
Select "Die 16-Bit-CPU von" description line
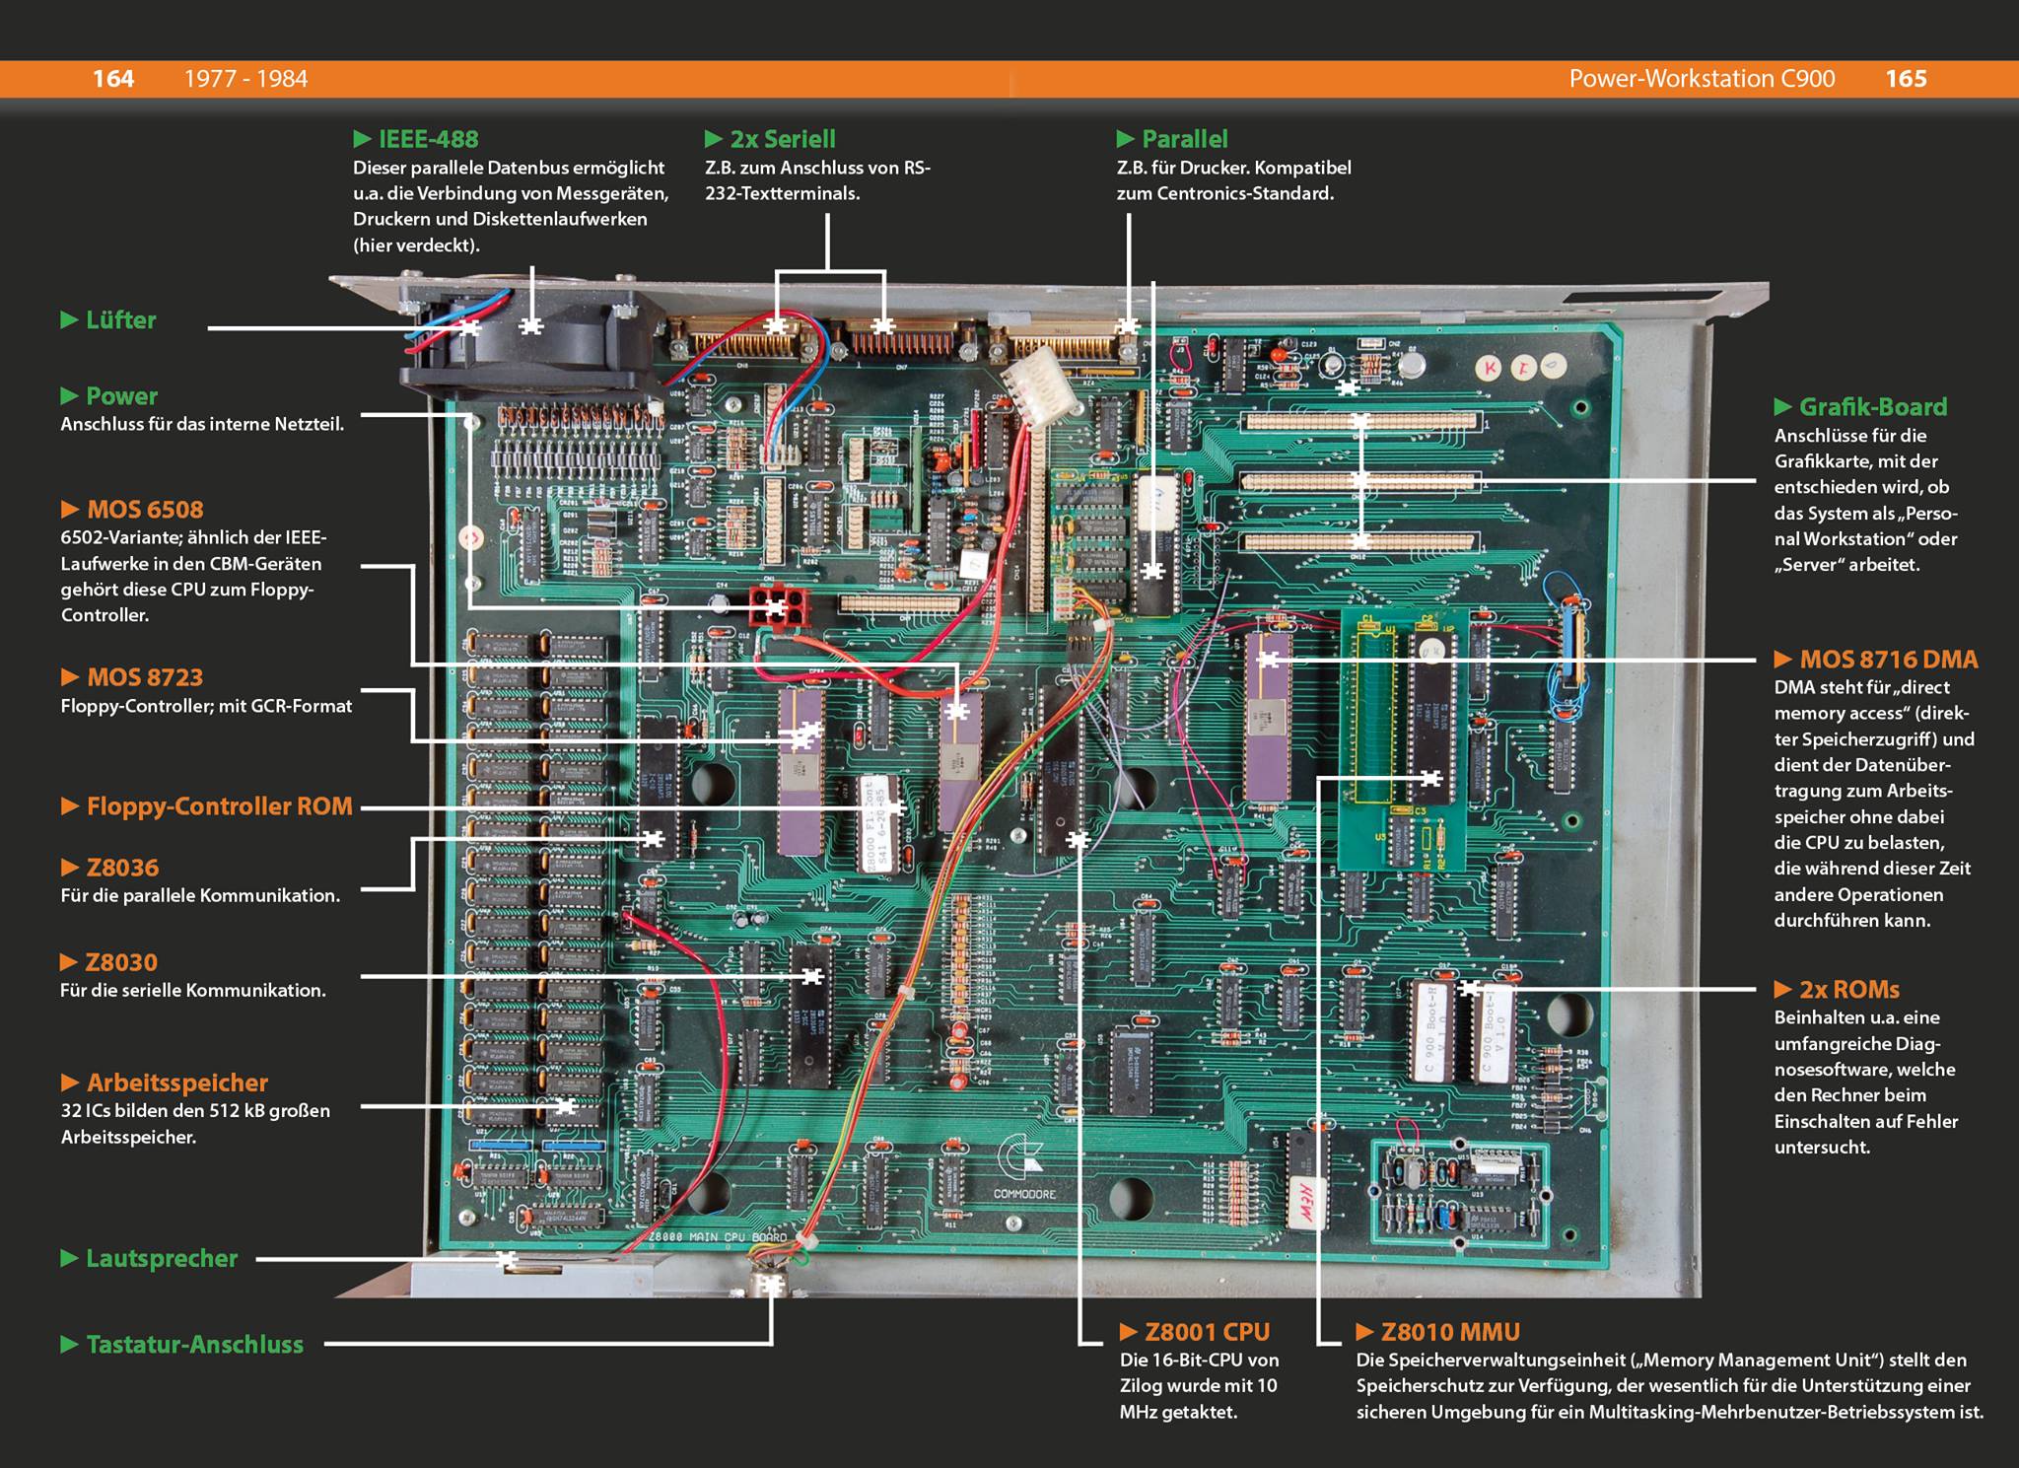point(1199,1360)
